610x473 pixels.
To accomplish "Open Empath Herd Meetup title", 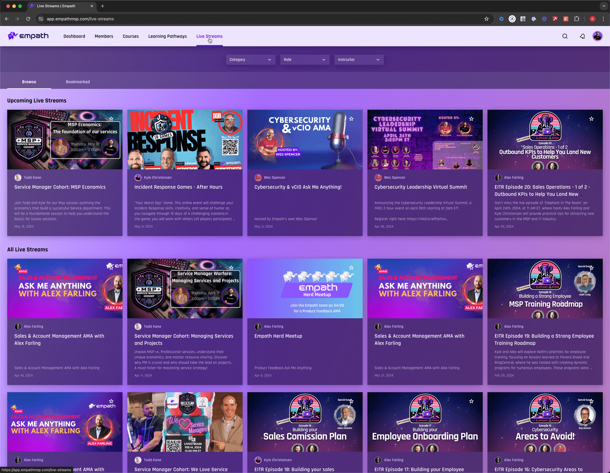I will click(x=278, y=336).
